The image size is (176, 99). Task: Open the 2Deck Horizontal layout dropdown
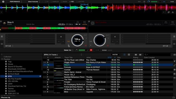point(34,2)
